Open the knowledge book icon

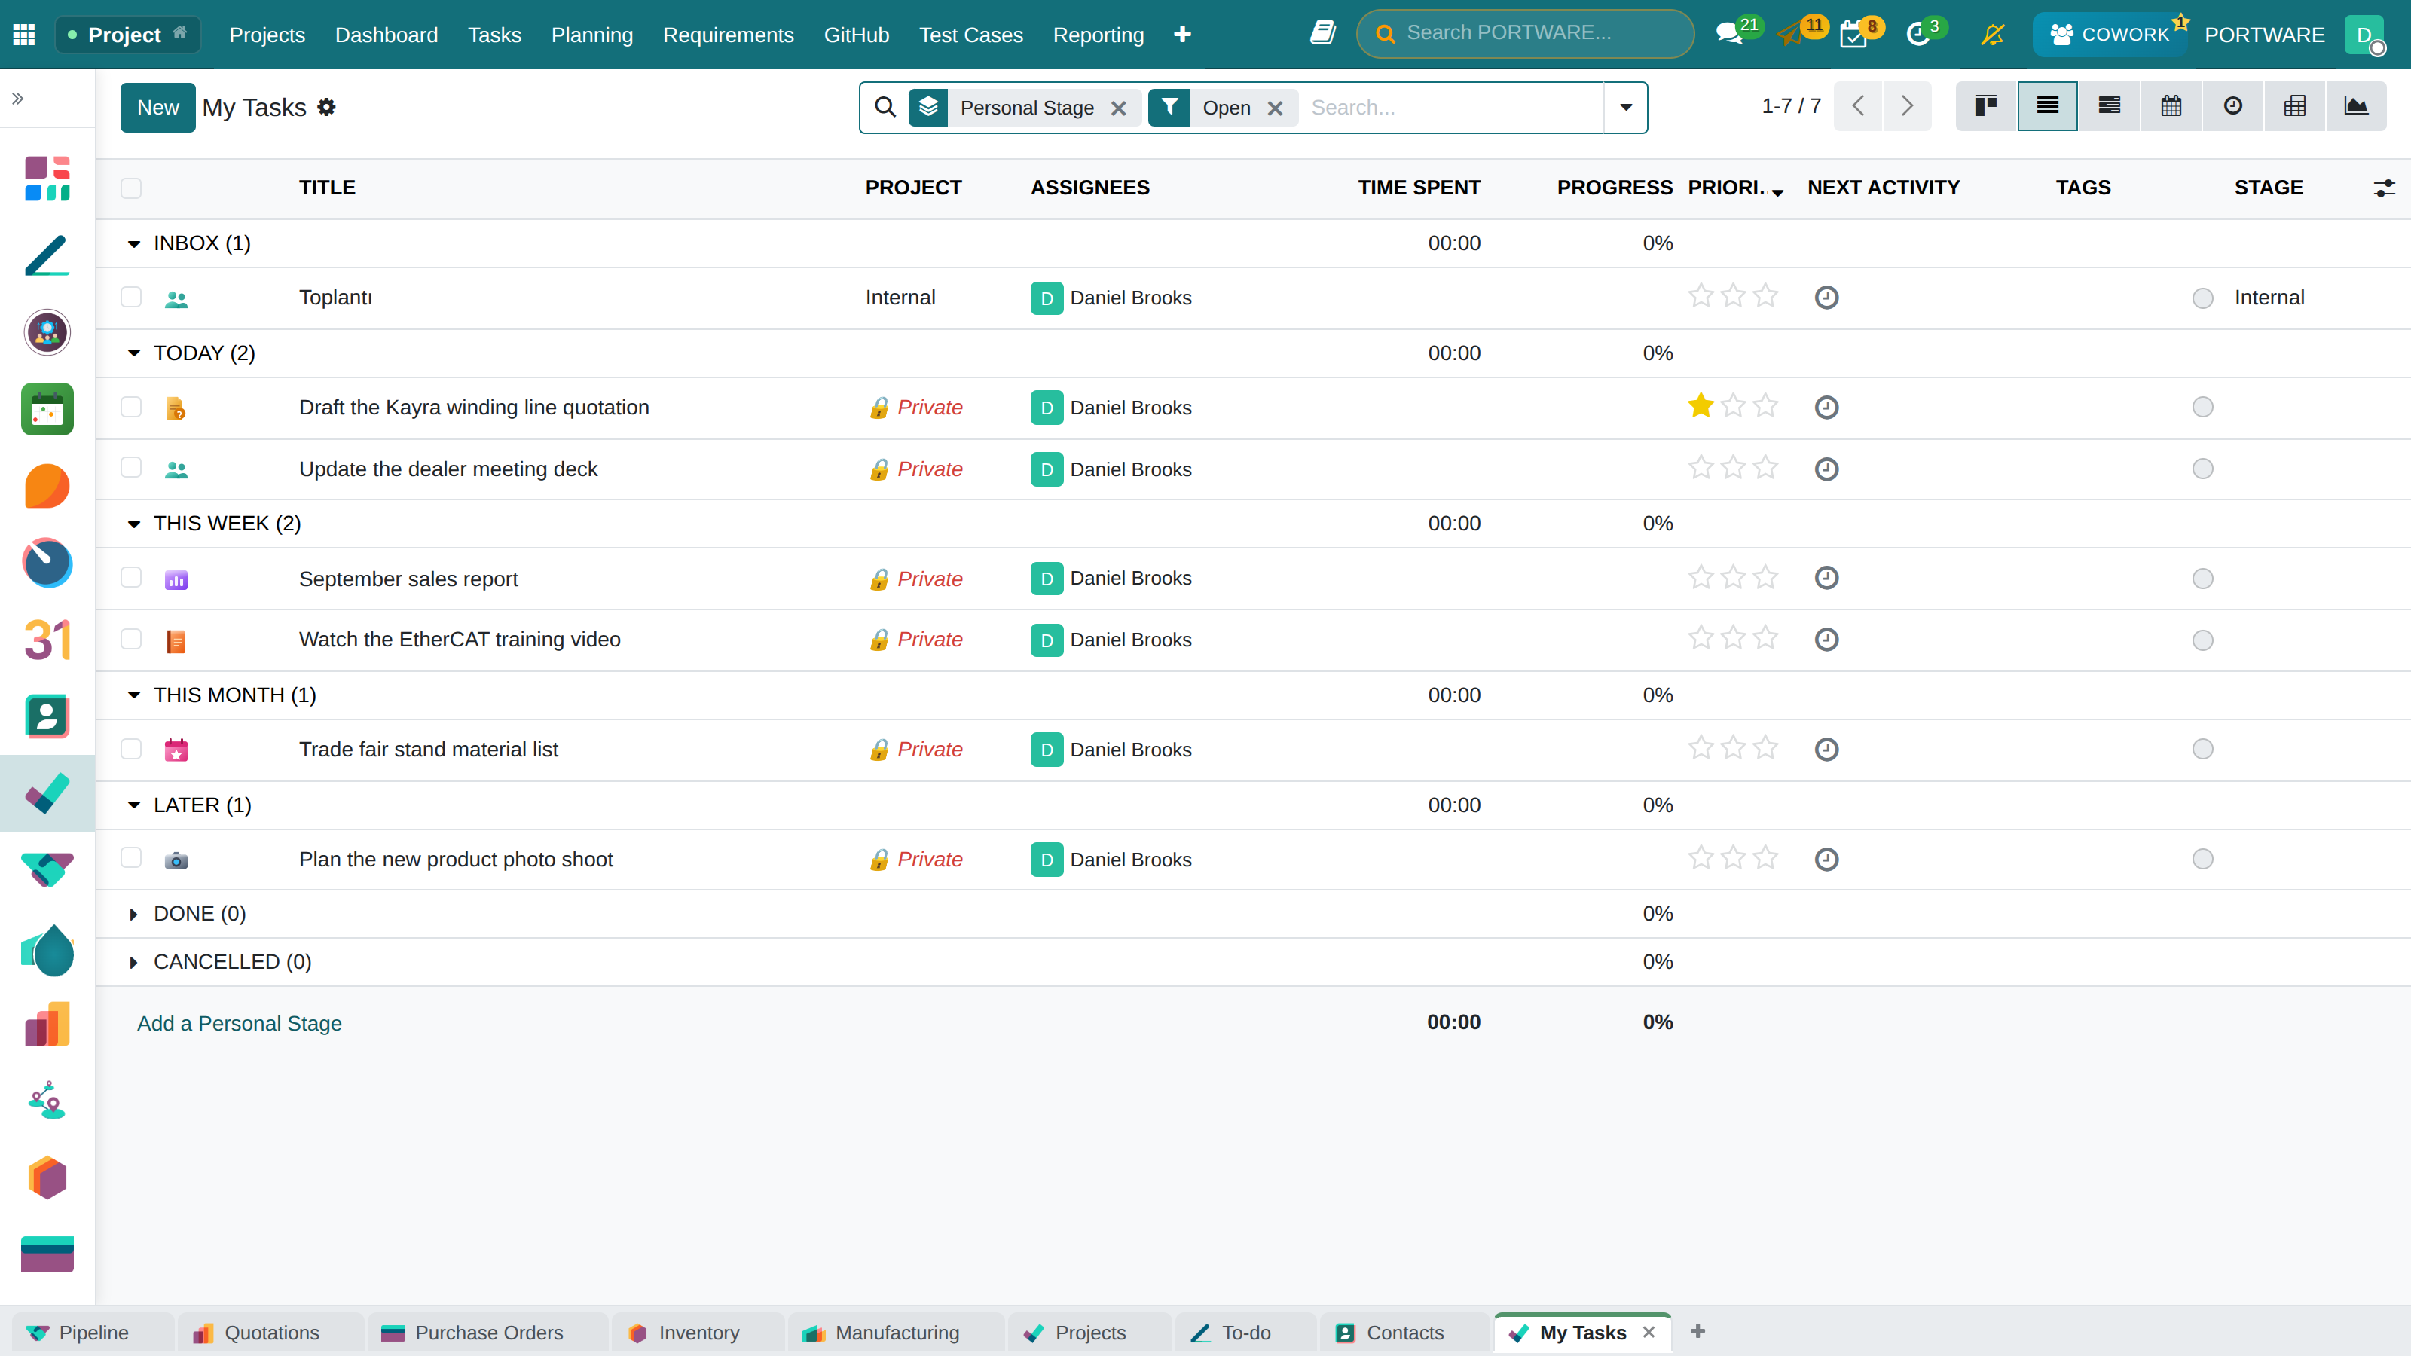coord(1322,34)
